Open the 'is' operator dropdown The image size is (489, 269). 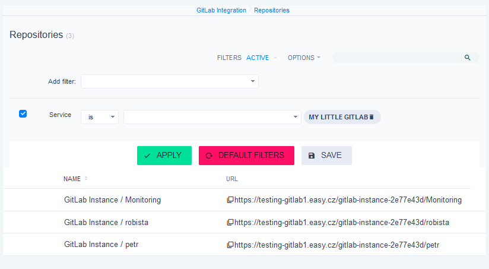(x=100, y=117)
